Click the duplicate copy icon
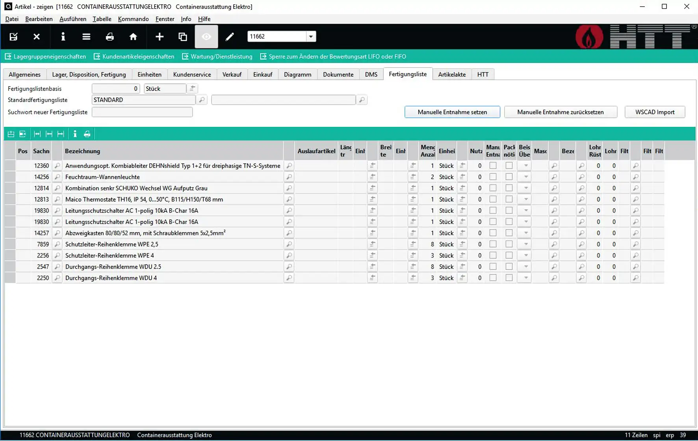The image size is (698, 441). pos(183,37)
